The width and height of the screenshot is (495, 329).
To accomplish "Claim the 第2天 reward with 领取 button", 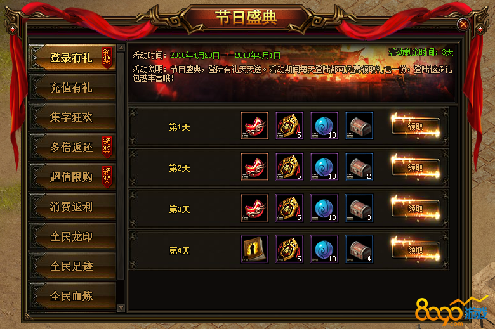I will (416, 167).
